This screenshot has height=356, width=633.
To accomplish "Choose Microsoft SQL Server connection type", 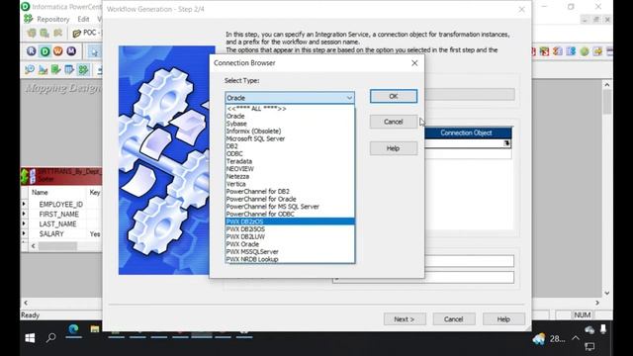I will 290,138.
